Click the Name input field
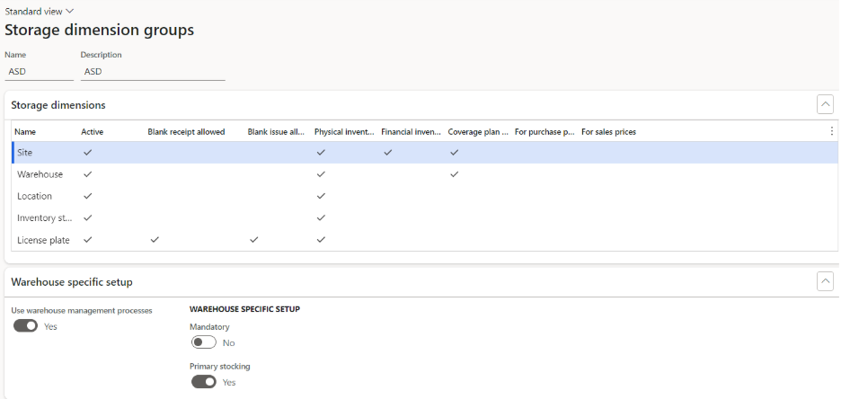Screen dimensions: 841x399 (x=39, y=72)
